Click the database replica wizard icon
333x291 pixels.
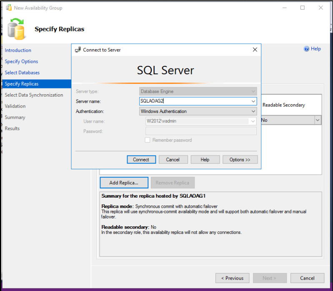click(x=16, y=29)
